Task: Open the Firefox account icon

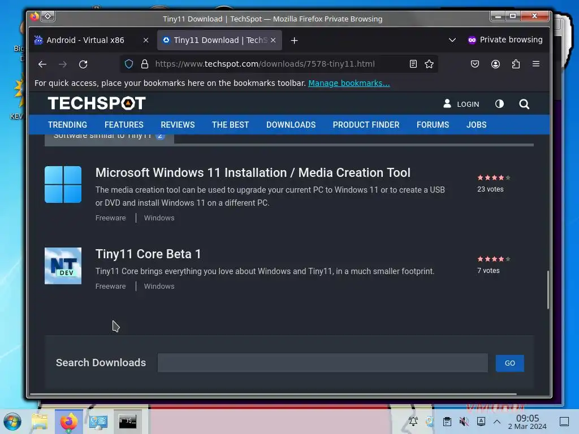Action: 495,64
